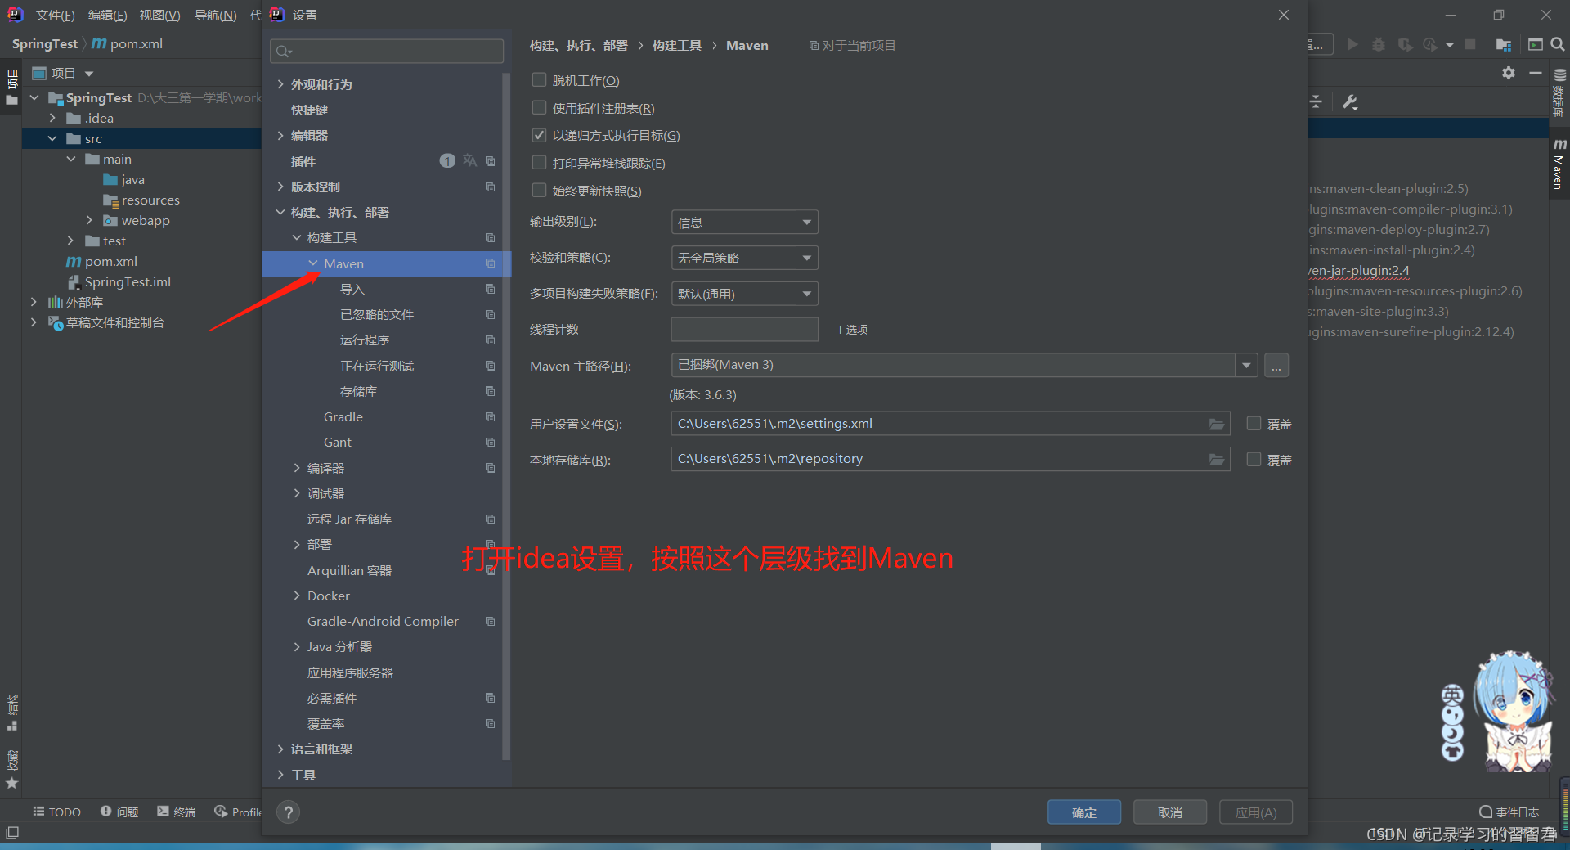
Task: Uncheck 以递归方式执行目标 checkbox
Action: click(x=539, y=135)
